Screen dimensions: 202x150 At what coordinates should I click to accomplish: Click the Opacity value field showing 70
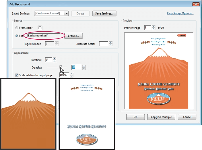point(77,67)
